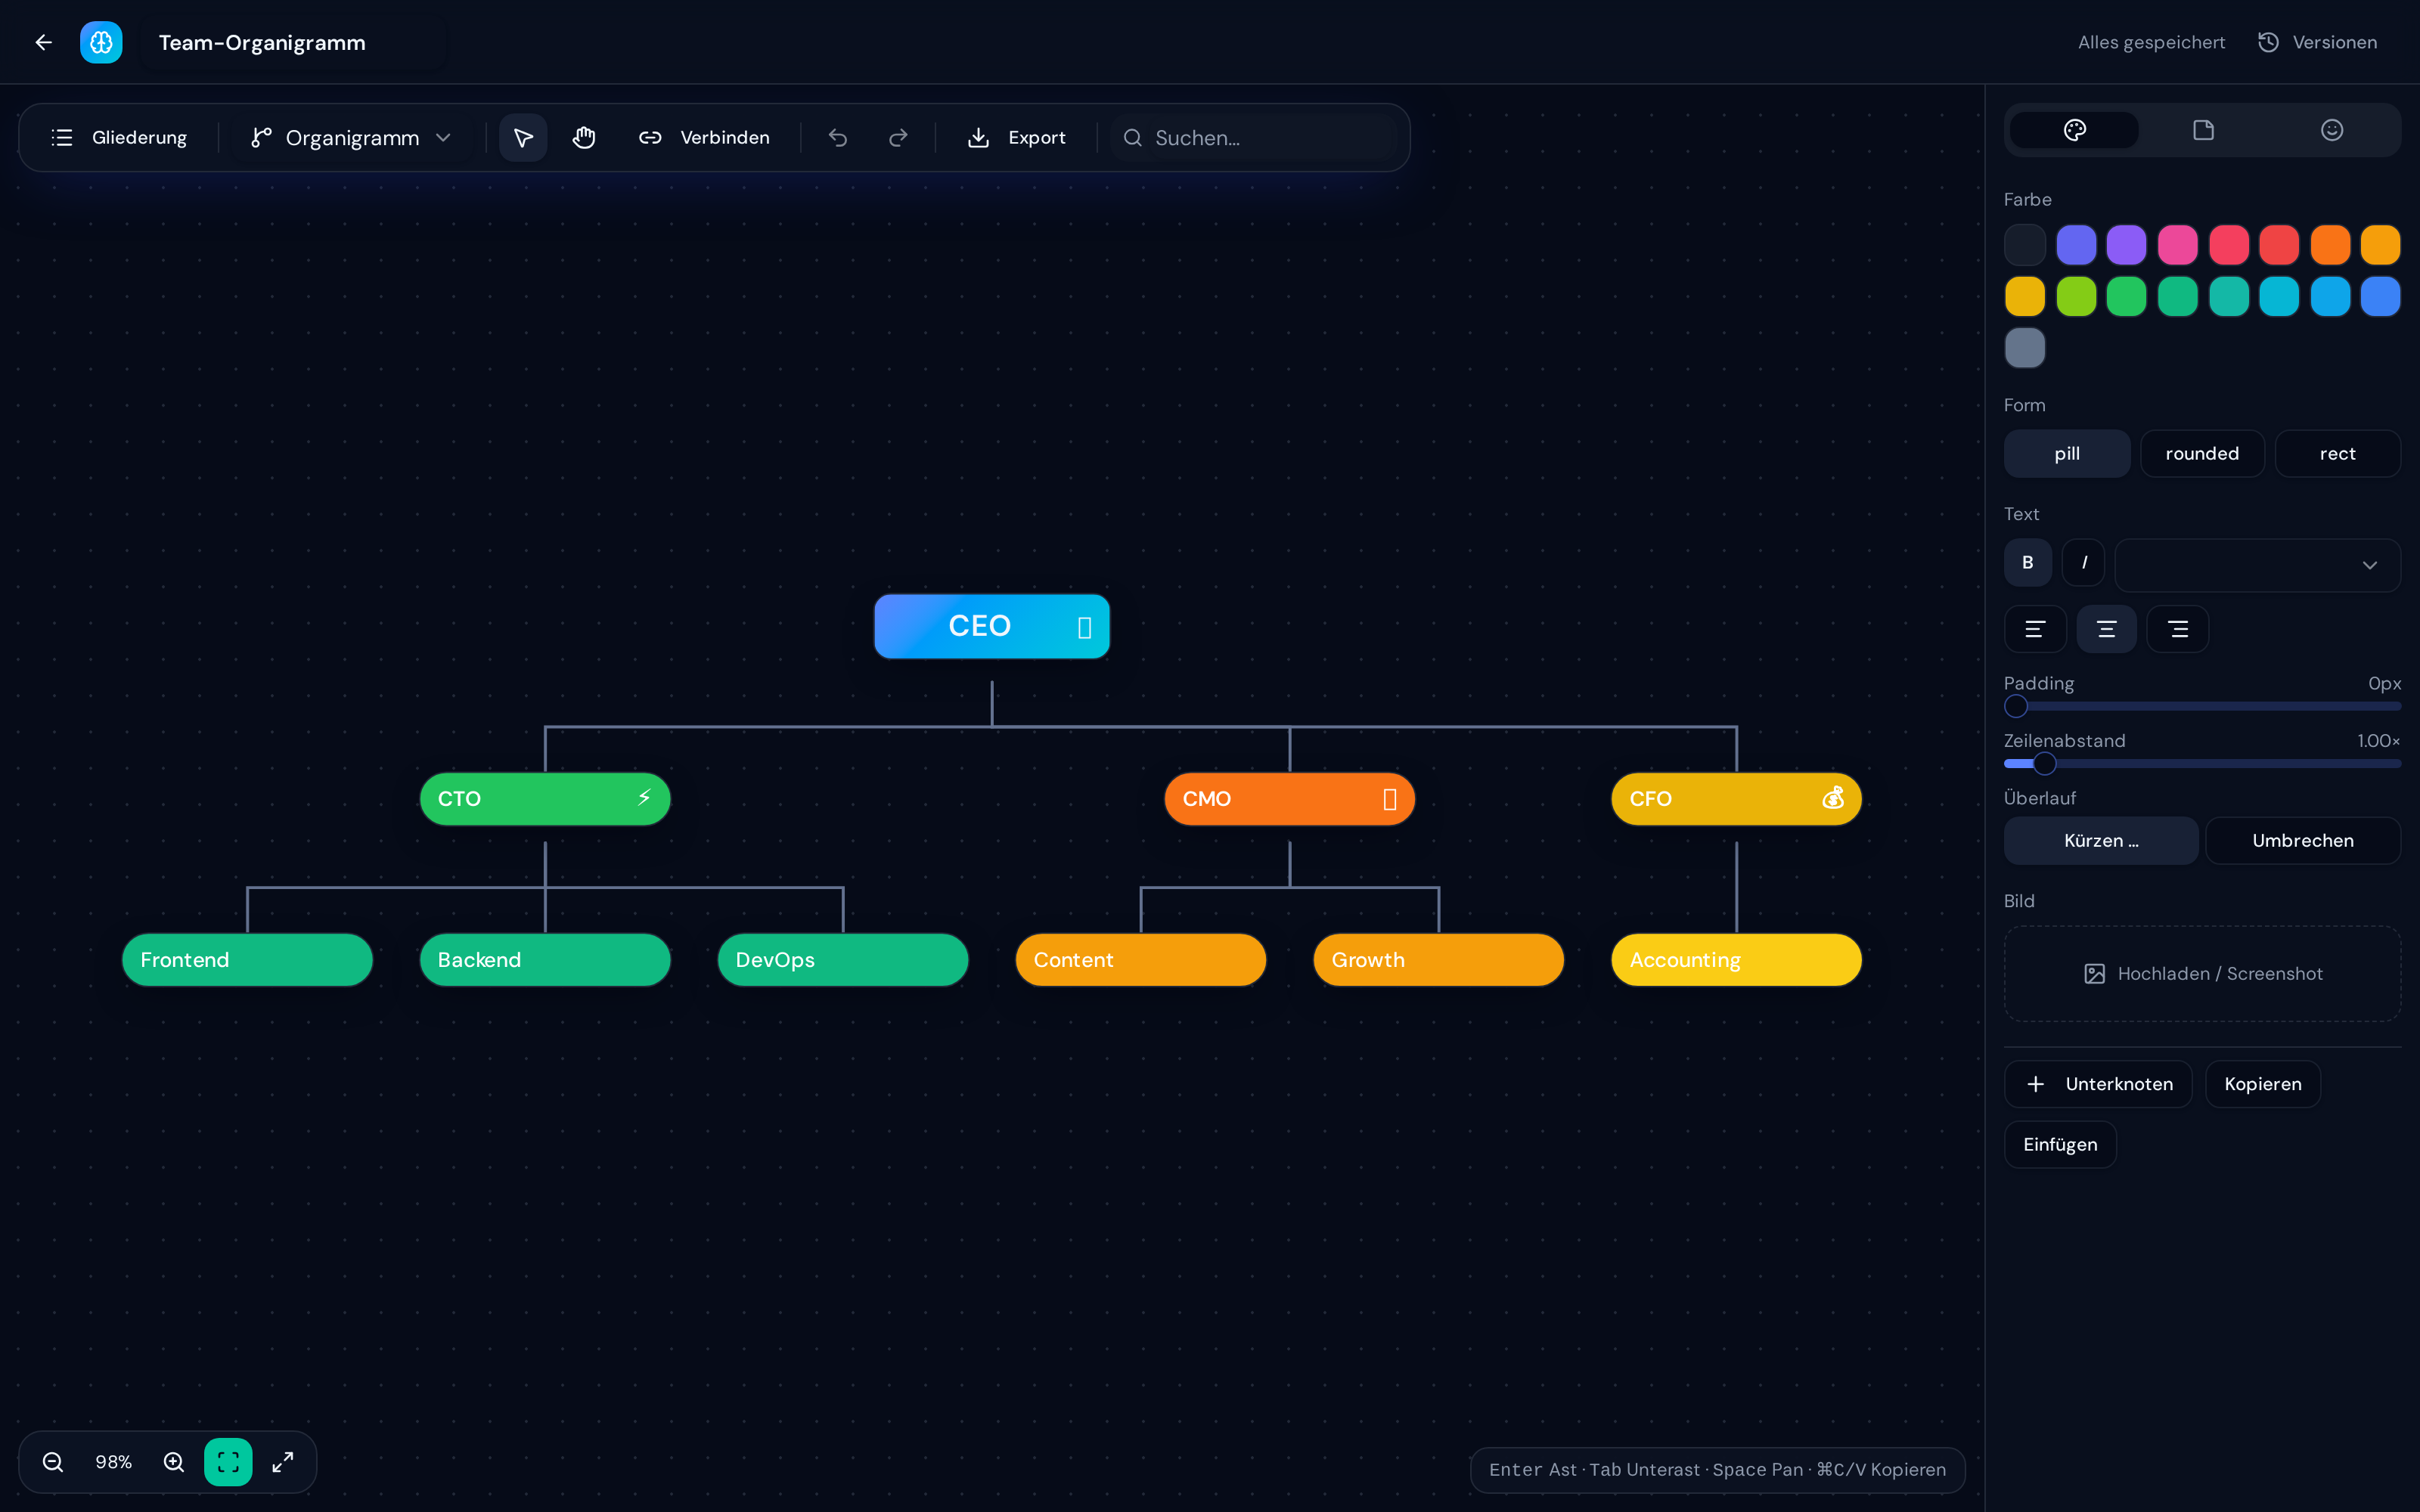
Task: Switch to the palette style tab
Action: pos(2074,130)
